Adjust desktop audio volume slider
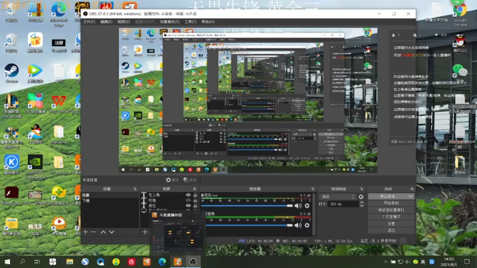 click(x=249, y=225)
